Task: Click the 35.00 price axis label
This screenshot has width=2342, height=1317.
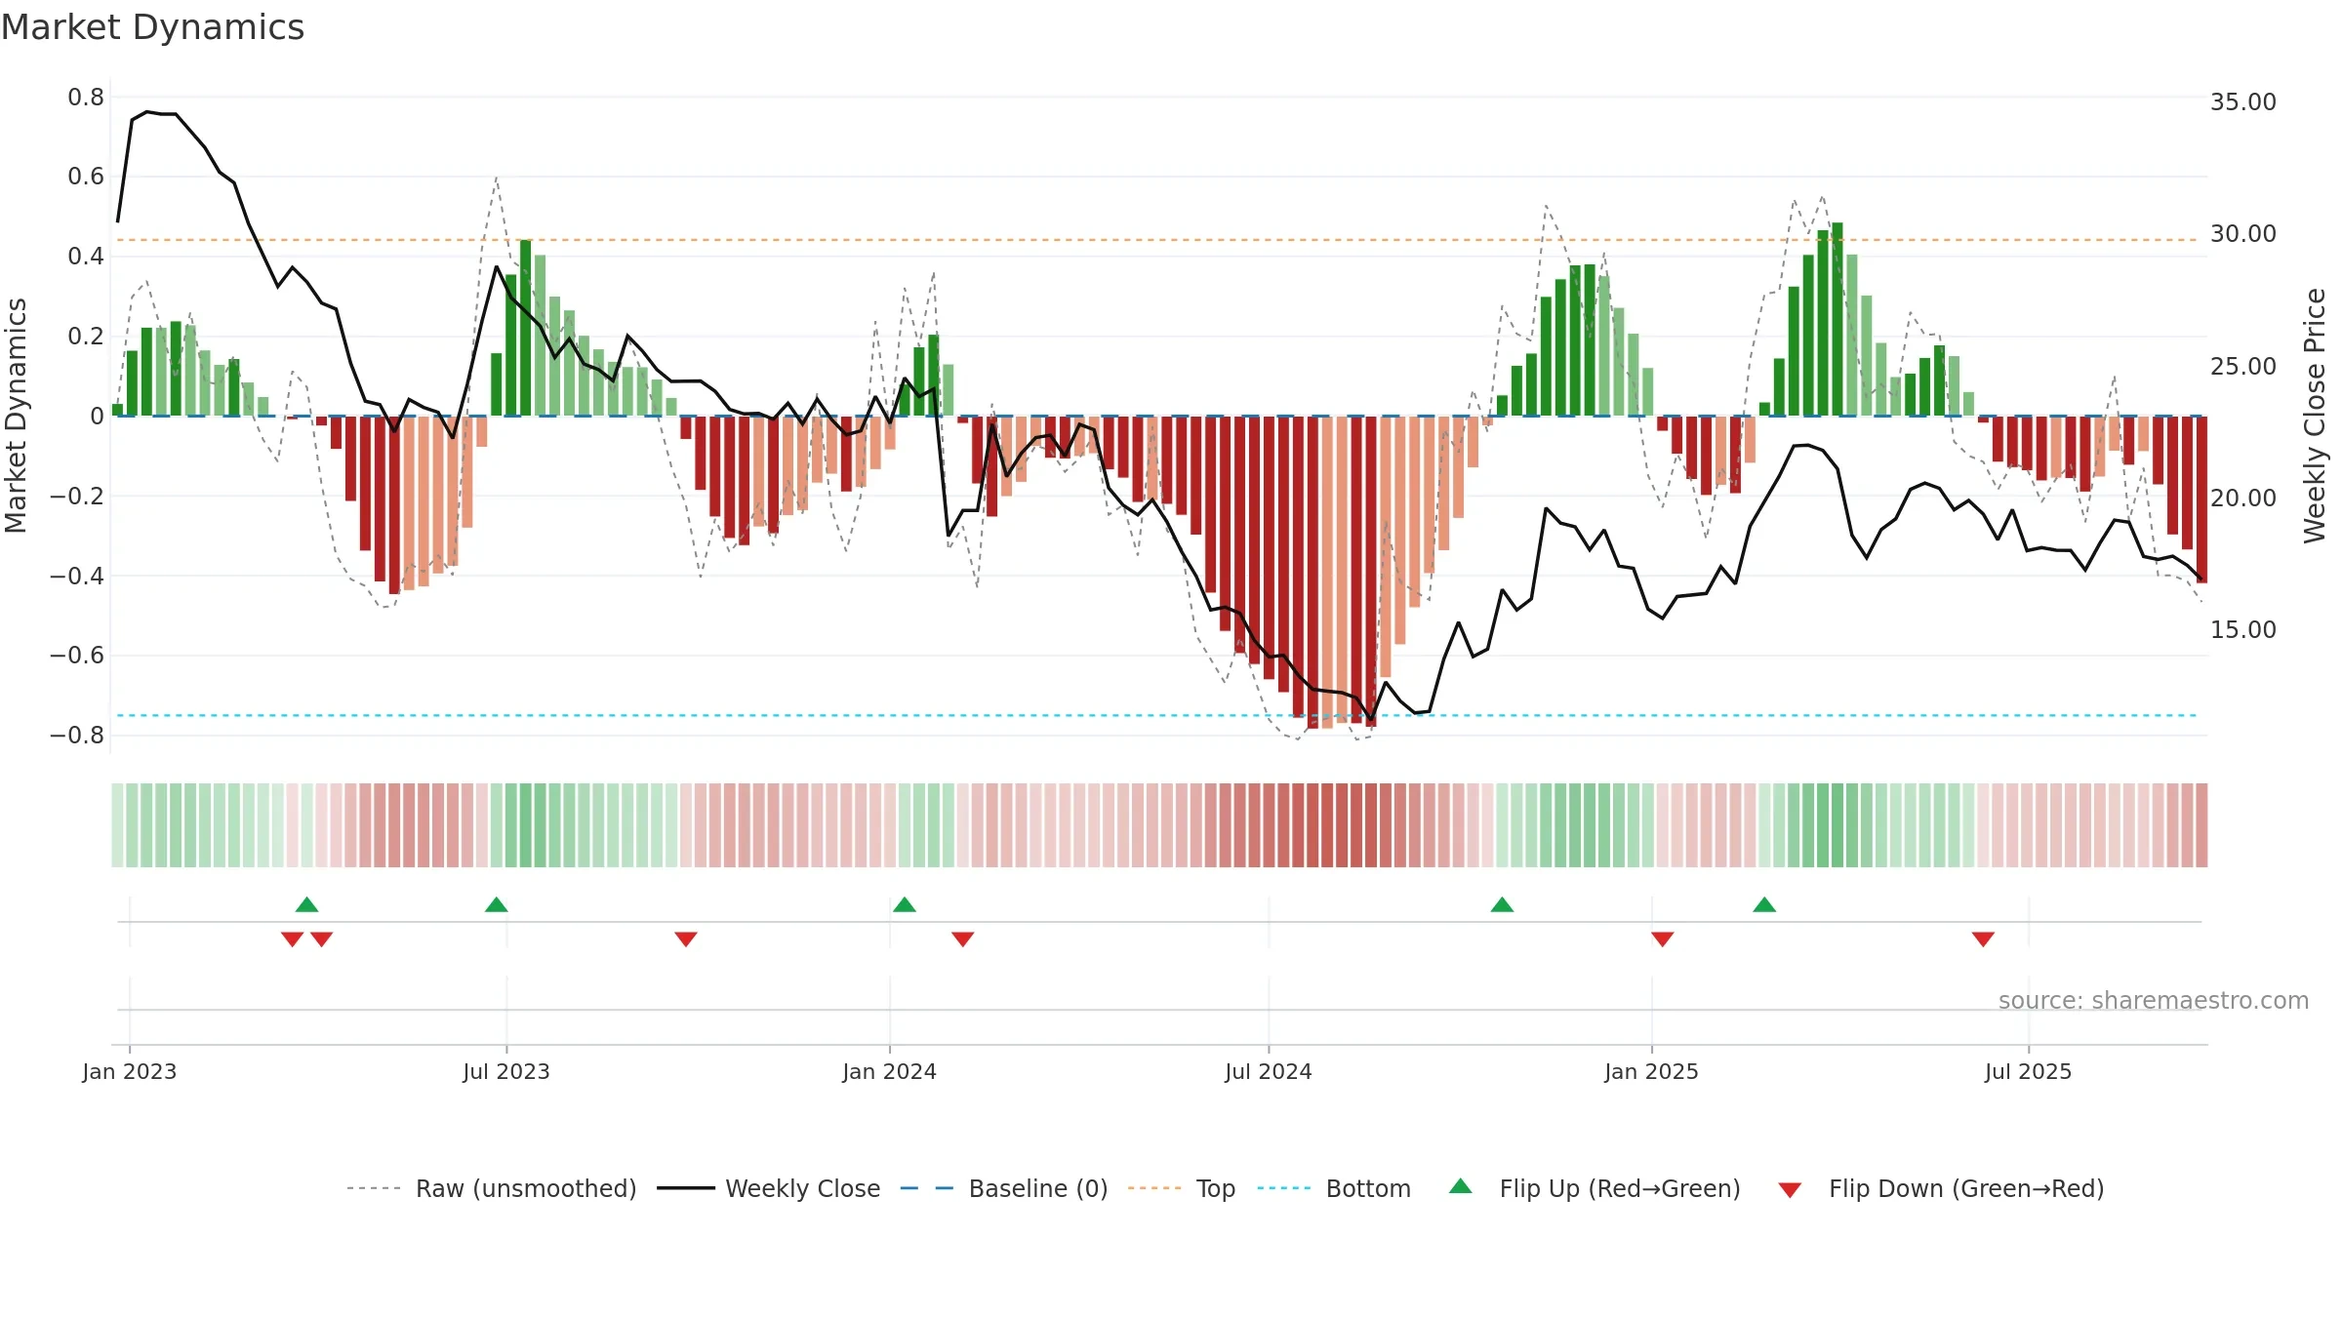Action: point(2243,101)
